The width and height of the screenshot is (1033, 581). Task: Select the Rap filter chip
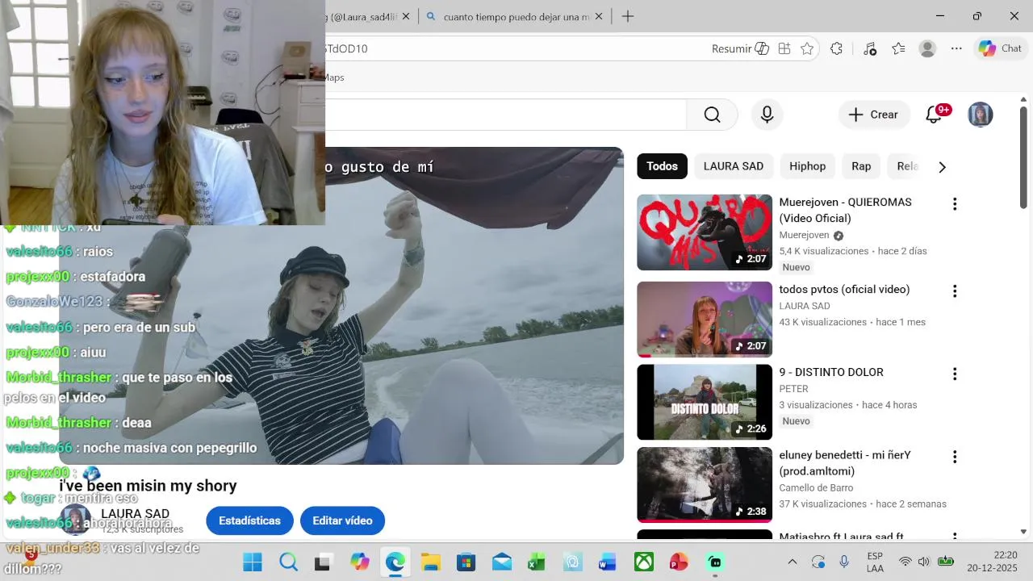[861, 166]
